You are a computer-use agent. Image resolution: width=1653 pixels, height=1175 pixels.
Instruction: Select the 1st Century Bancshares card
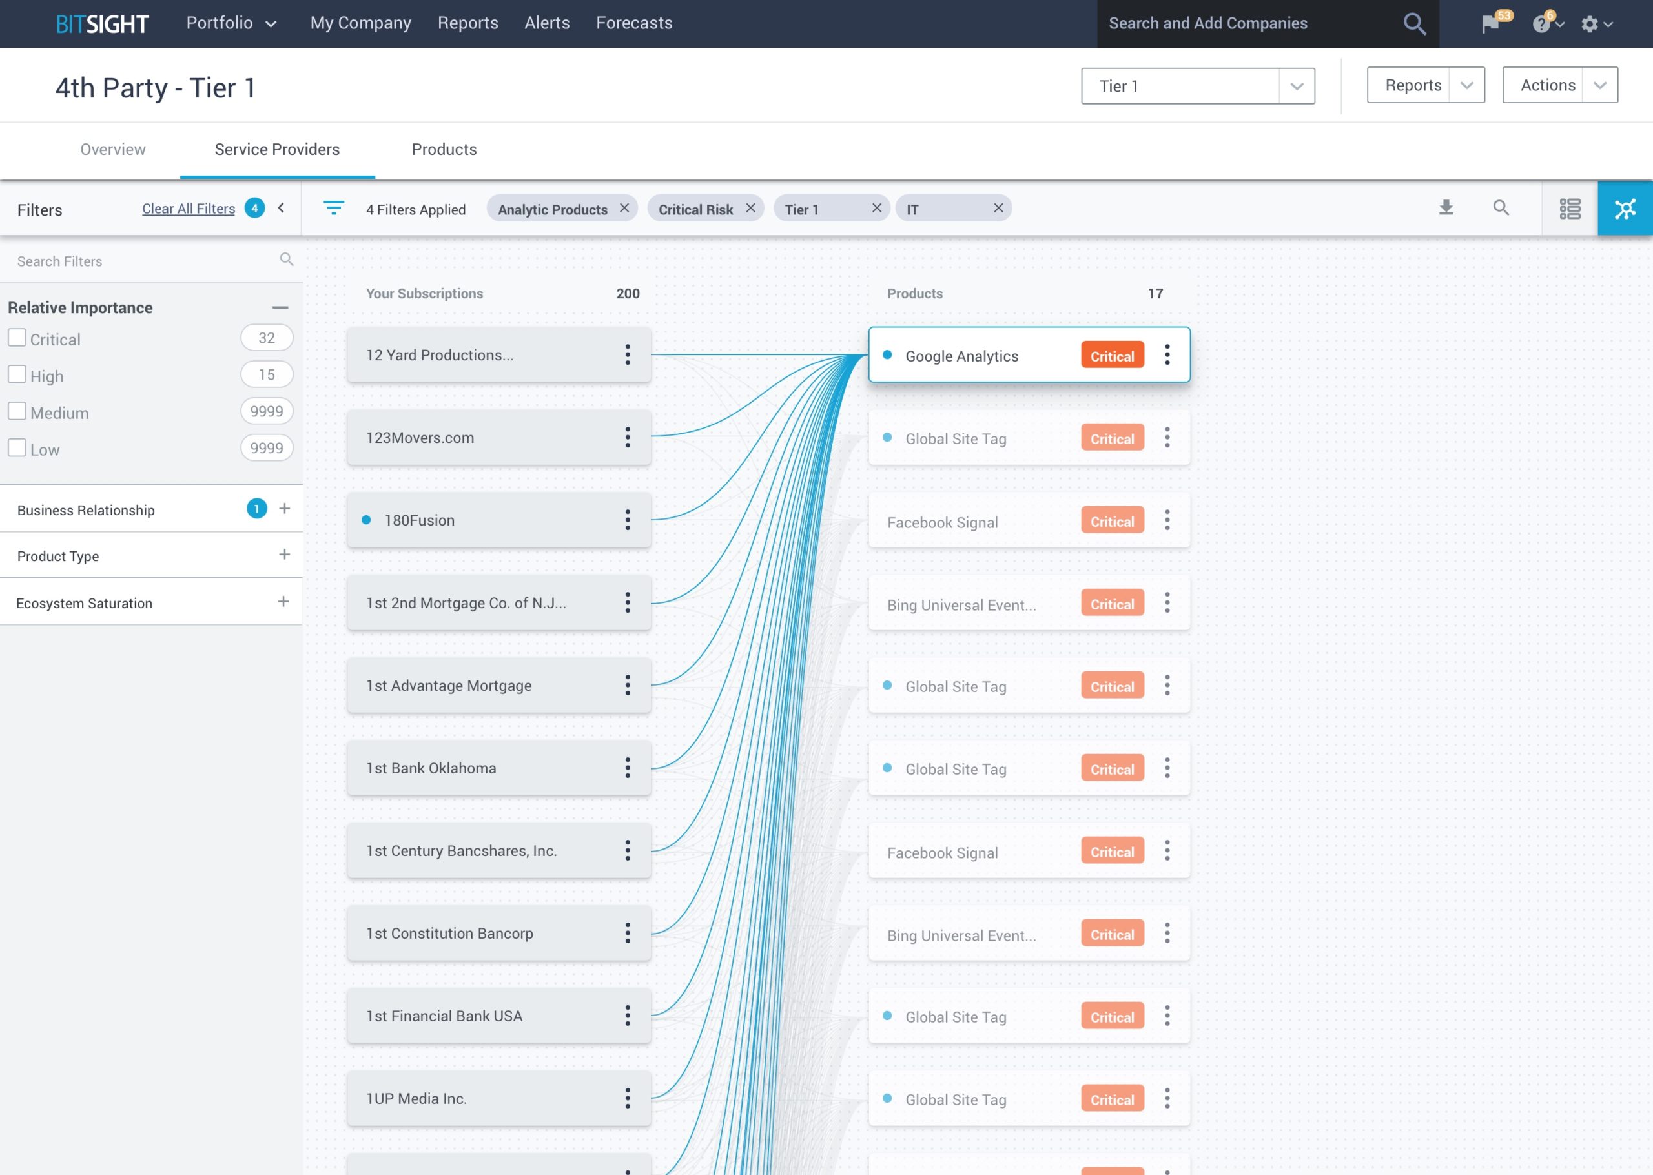tap(499, 850)
